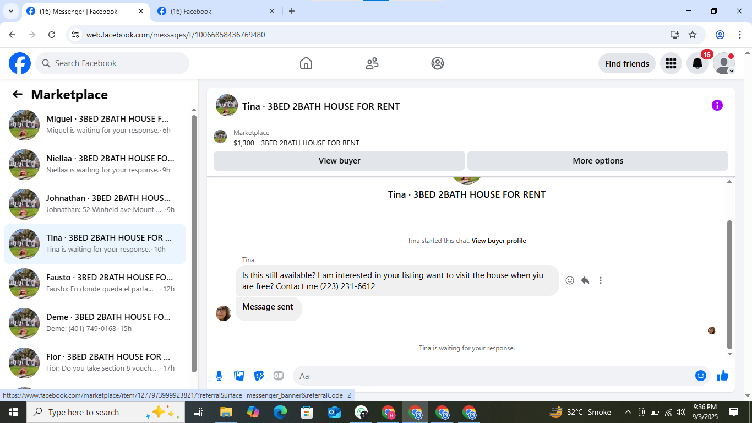Open the tab search dropdown arrow
This screenshot has height=423, width=752.
tap(10, 11)
